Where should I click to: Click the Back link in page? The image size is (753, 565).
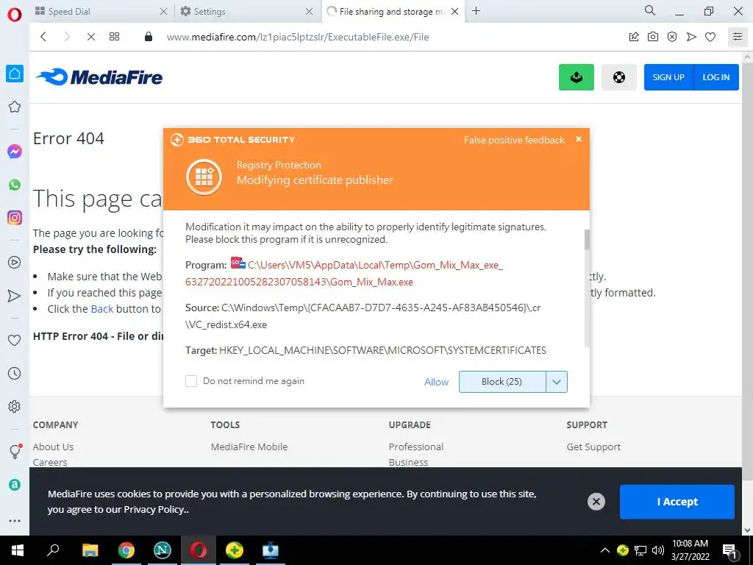(x=101, y=309)
